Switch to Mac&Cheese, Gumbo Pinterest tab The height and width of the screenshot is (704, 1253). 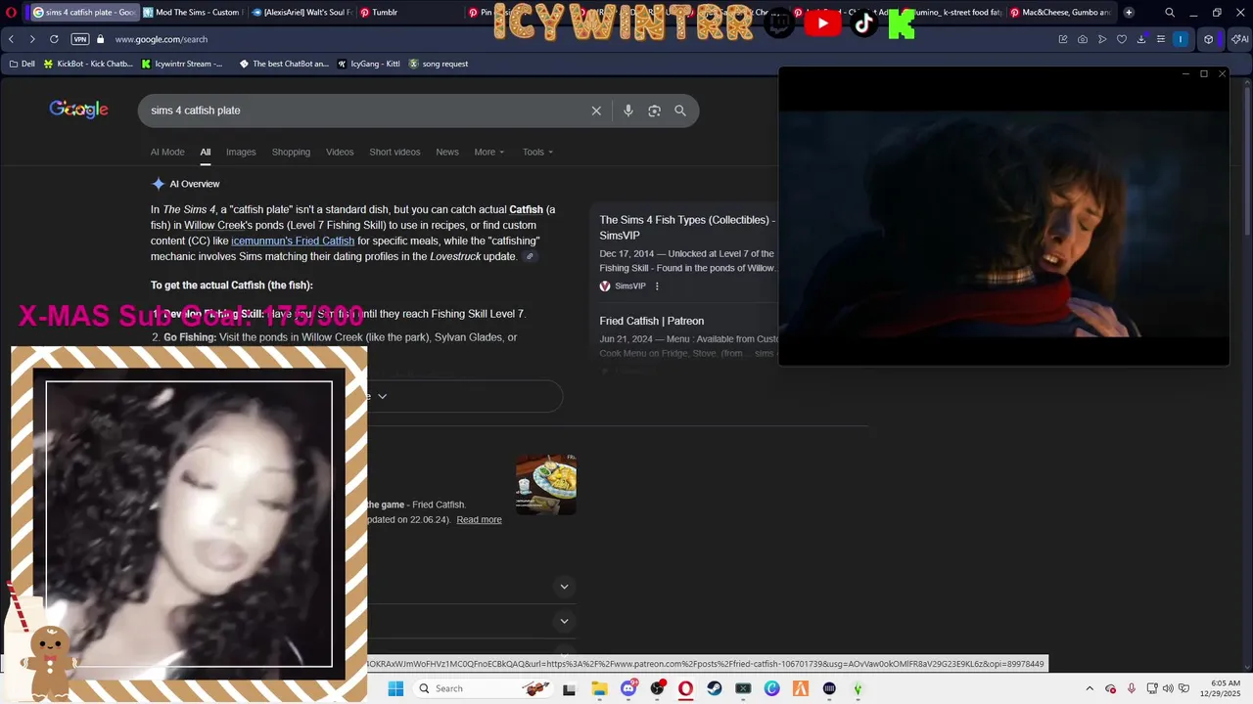(1060, 13)
